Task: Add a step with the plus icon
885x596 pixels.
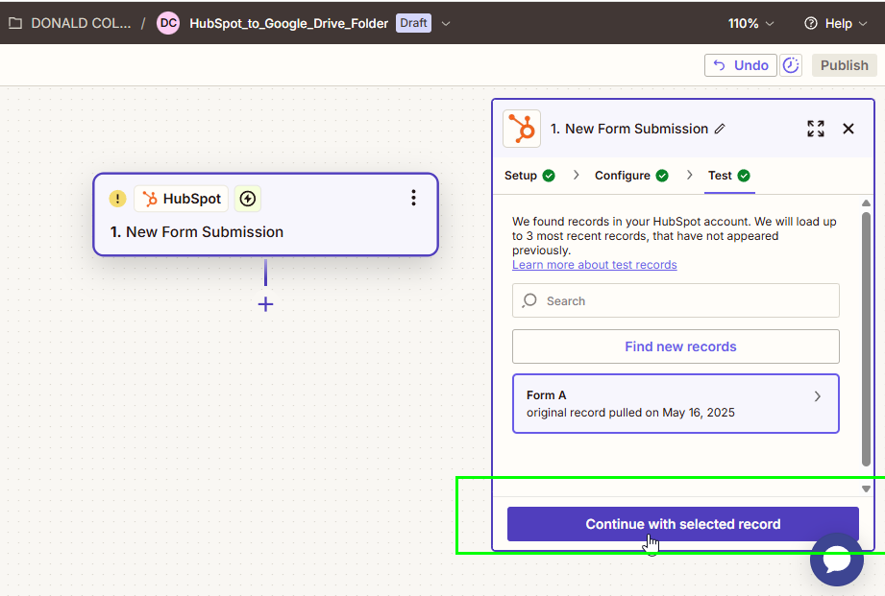Action: [x=266, y=304]
